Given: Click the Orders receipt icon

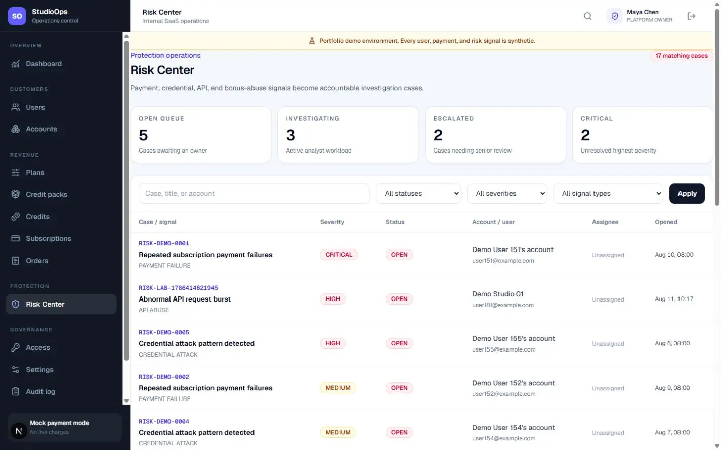Looking at the screenshot, I should [16, 261].
